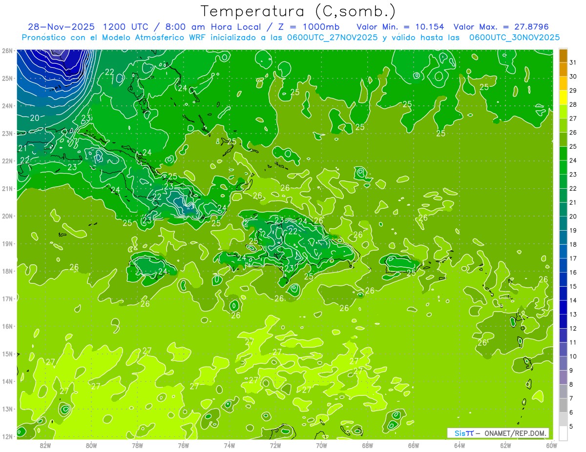
Task: Click the '26N' latitude axis label
Action: [x=7, y=51]
